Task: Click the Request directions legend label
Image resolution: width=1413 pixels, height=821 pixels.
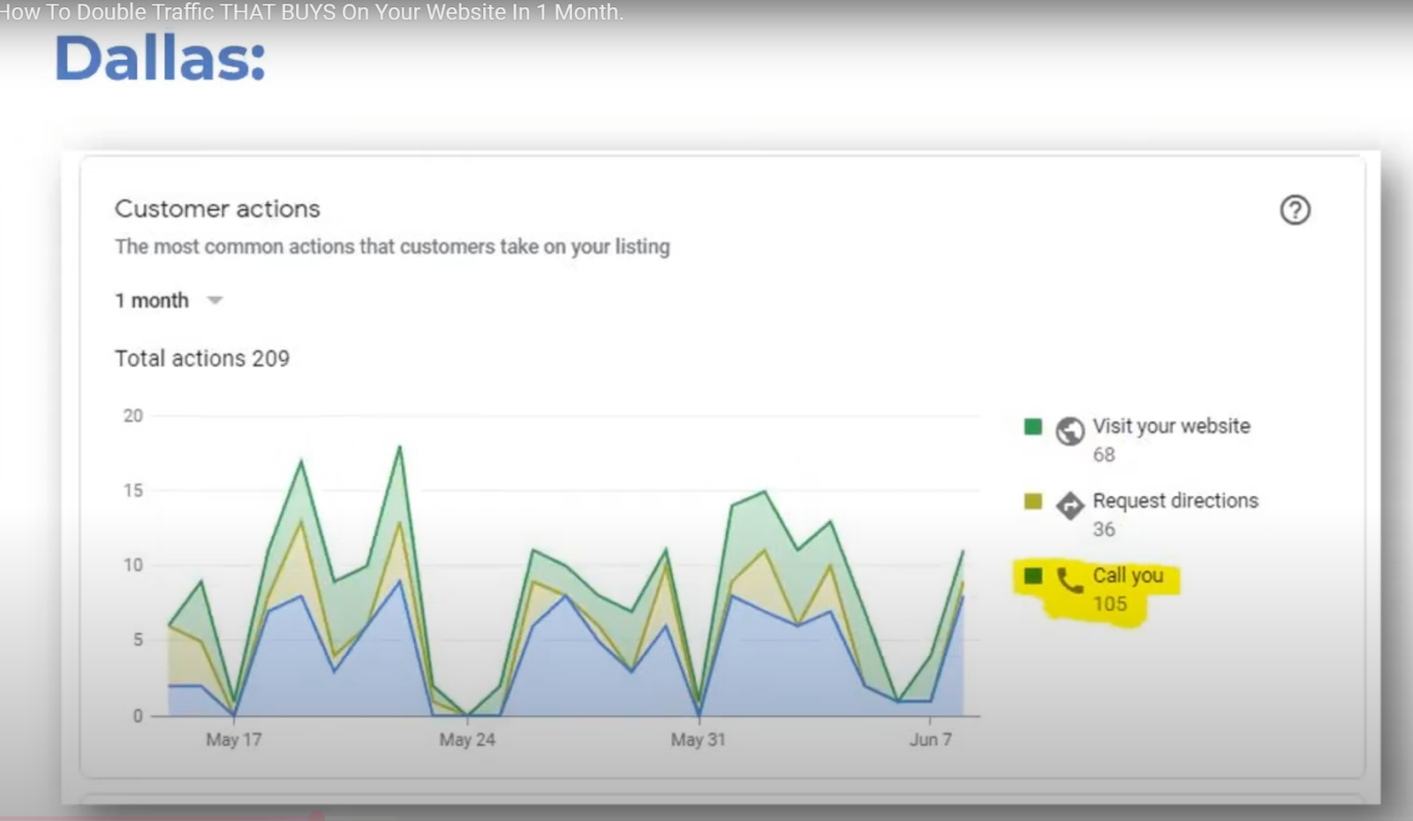Action: click(1175, 501)
